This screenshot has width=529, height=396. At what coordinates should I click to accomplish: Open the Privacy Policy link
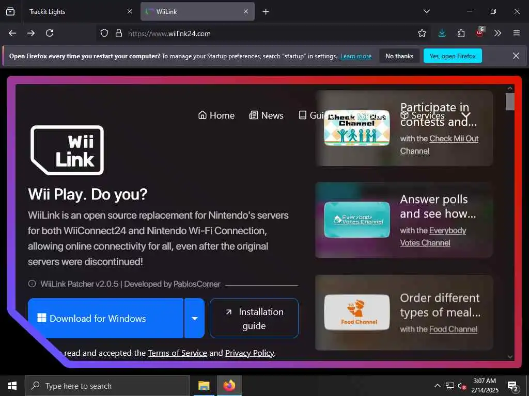pos(250,353)
